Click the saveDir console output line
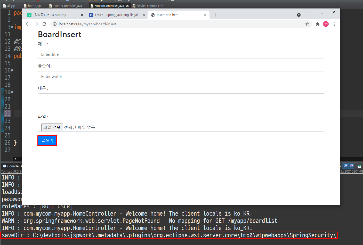The height and width of the screenshot is (245, 363). 169,235
